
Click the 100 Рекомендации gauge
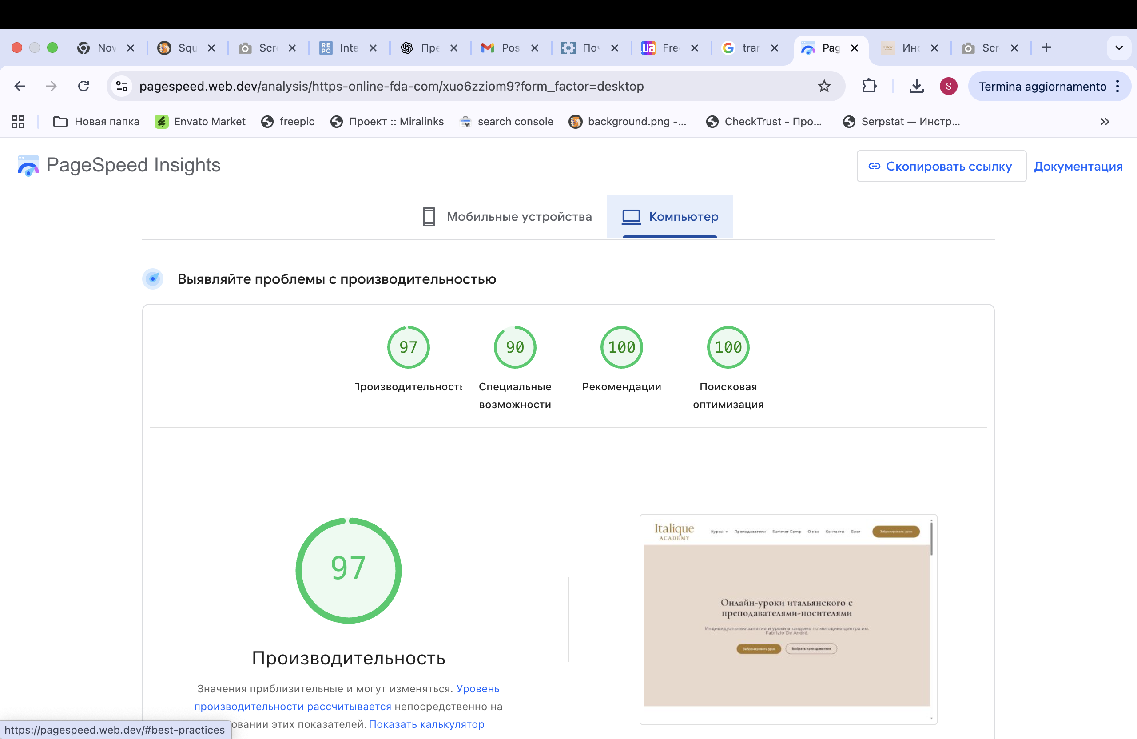coord(621,347)
